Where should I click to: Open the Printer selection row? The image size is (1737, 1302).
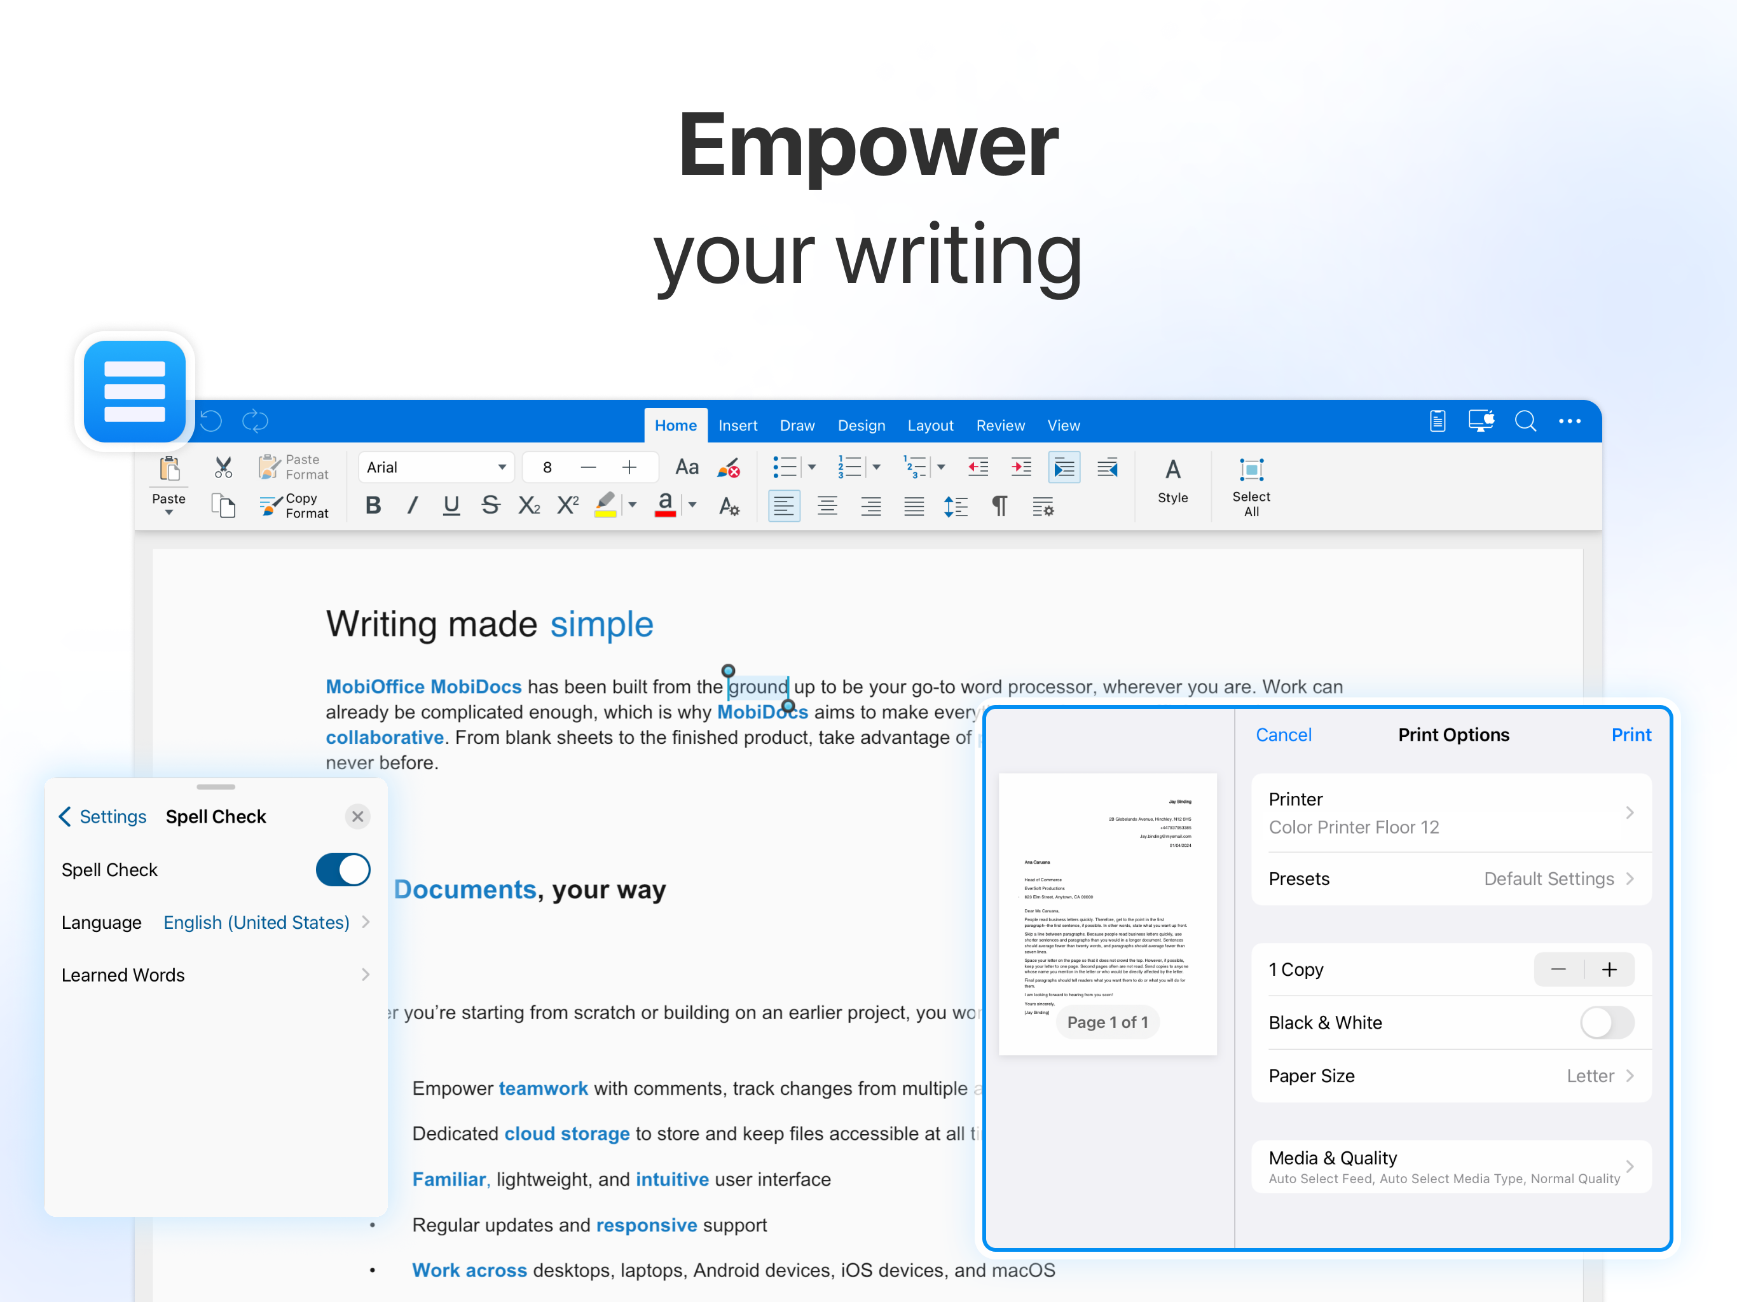(1451, 812)
